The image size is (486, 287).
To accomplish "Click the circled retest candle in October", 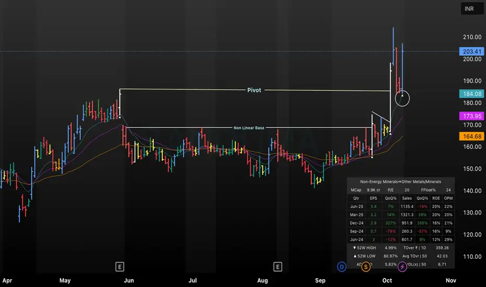I will 403,99.
